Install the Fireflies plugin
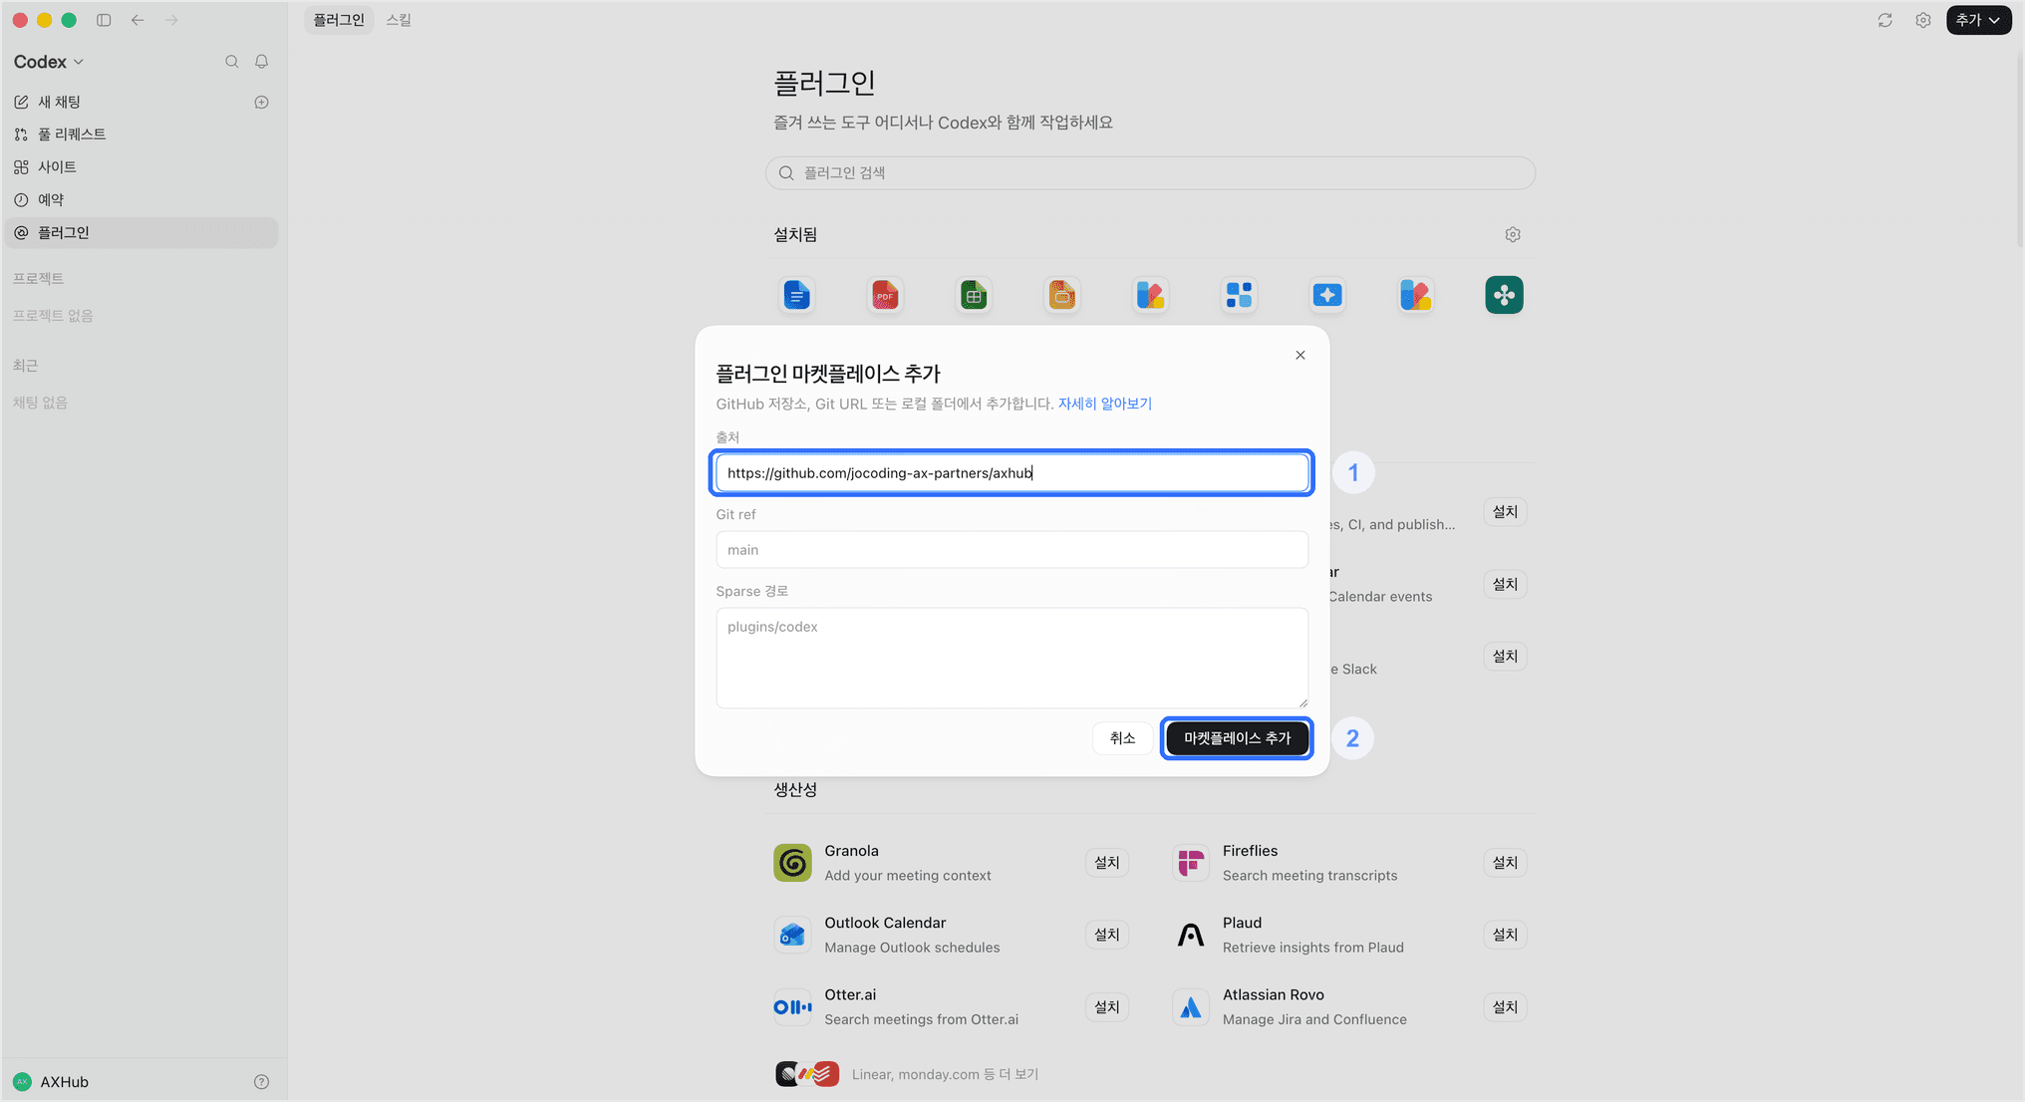This screenshot has width=2025, height=1102. (1505, 863)
